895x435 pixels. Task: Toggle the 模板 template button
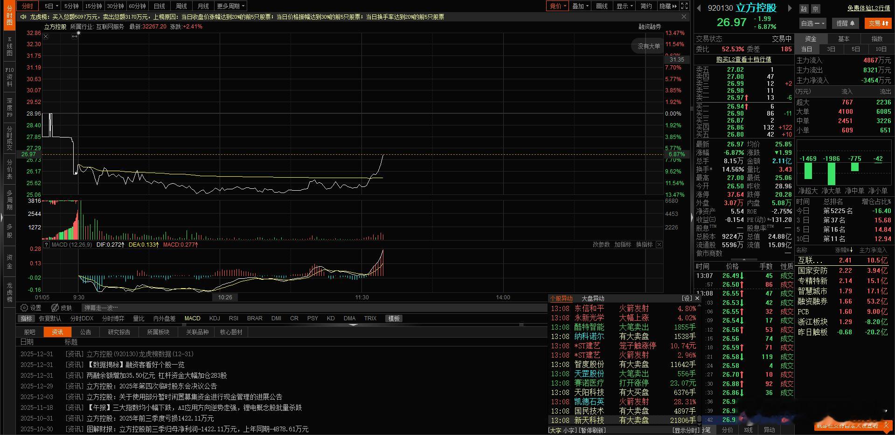394,318
